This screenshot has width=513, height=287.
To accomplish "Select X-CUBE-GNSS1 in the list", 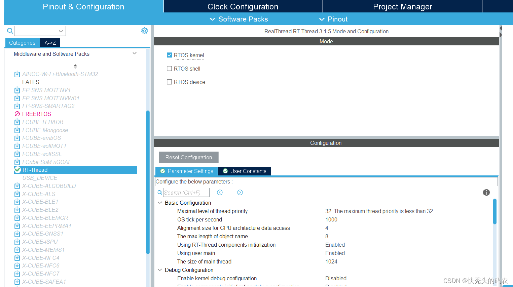I will pyautogui.click(x=43, y=234).
